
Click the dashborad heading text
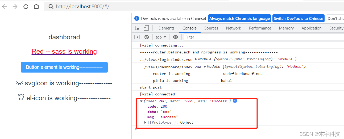[x=64, y=37]
